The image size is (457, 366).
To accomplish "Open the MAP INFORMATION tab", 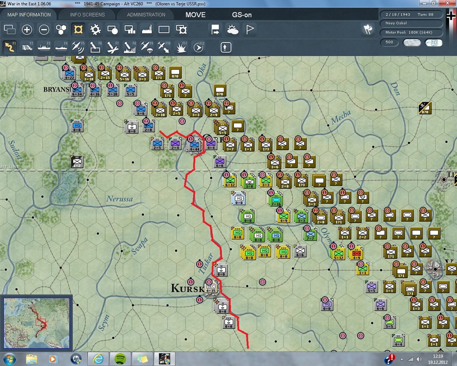I will click(29, 15).
